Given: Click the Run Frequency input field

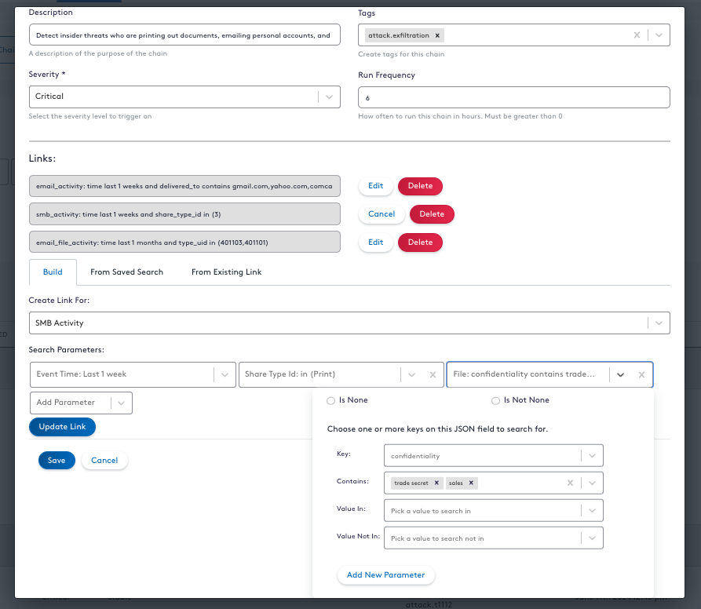Looking at the screenshot, I should coord(513,97).
